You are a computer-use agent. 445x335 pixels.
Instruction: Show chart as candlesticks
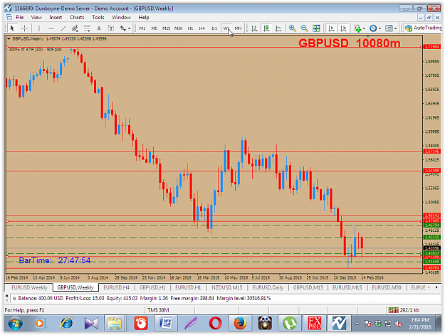click(266, 28)
